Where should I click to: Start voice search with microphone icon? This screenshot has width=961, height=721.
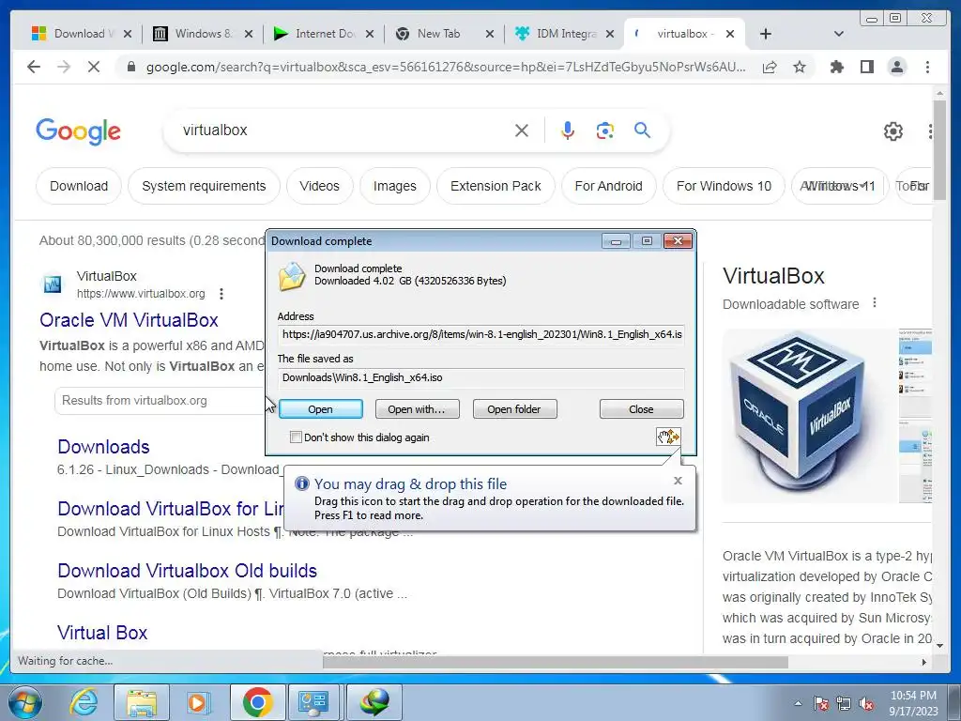click(x=568, y=130)
